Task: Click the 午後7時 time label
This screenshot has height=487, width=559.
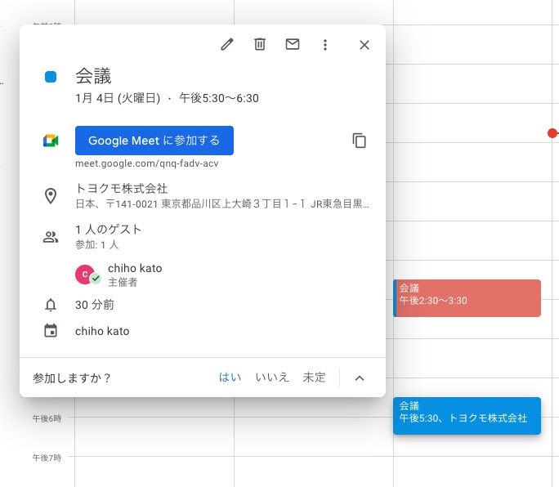Action: 47,458
